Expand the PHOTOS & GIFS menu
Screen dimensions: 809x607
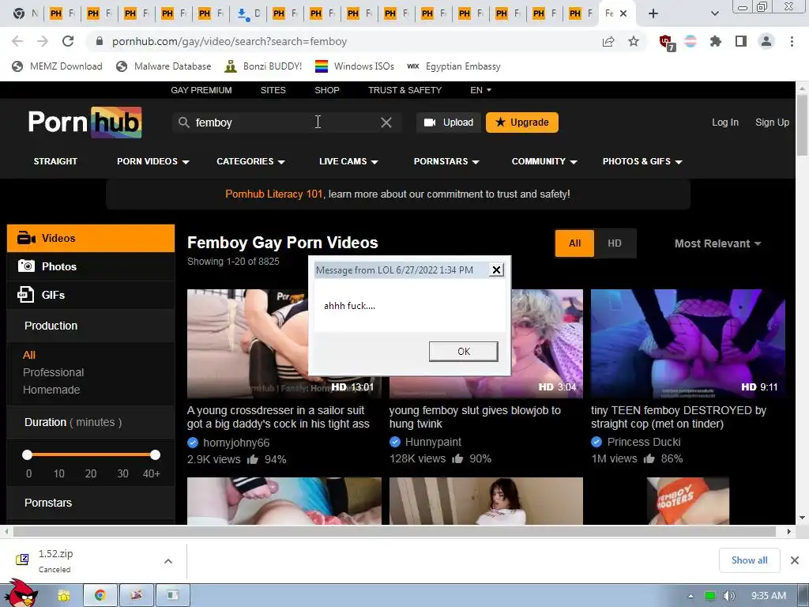tap(642, 161)
